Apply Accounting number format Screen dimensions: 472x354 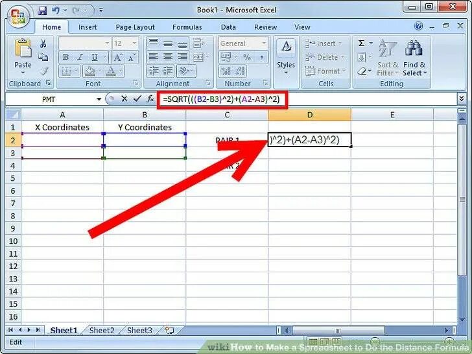coord(226,57)
